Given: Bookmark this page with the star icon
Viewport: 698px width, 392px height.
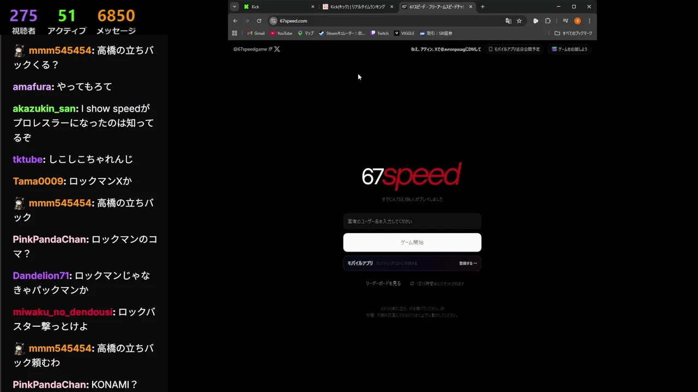Looking at the screenshot, I should click(x=519, y=21).
